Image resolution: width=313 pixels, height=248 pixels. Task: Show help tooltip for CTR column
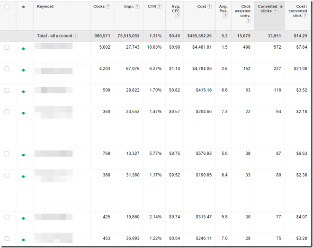click(x=160, y=7)
